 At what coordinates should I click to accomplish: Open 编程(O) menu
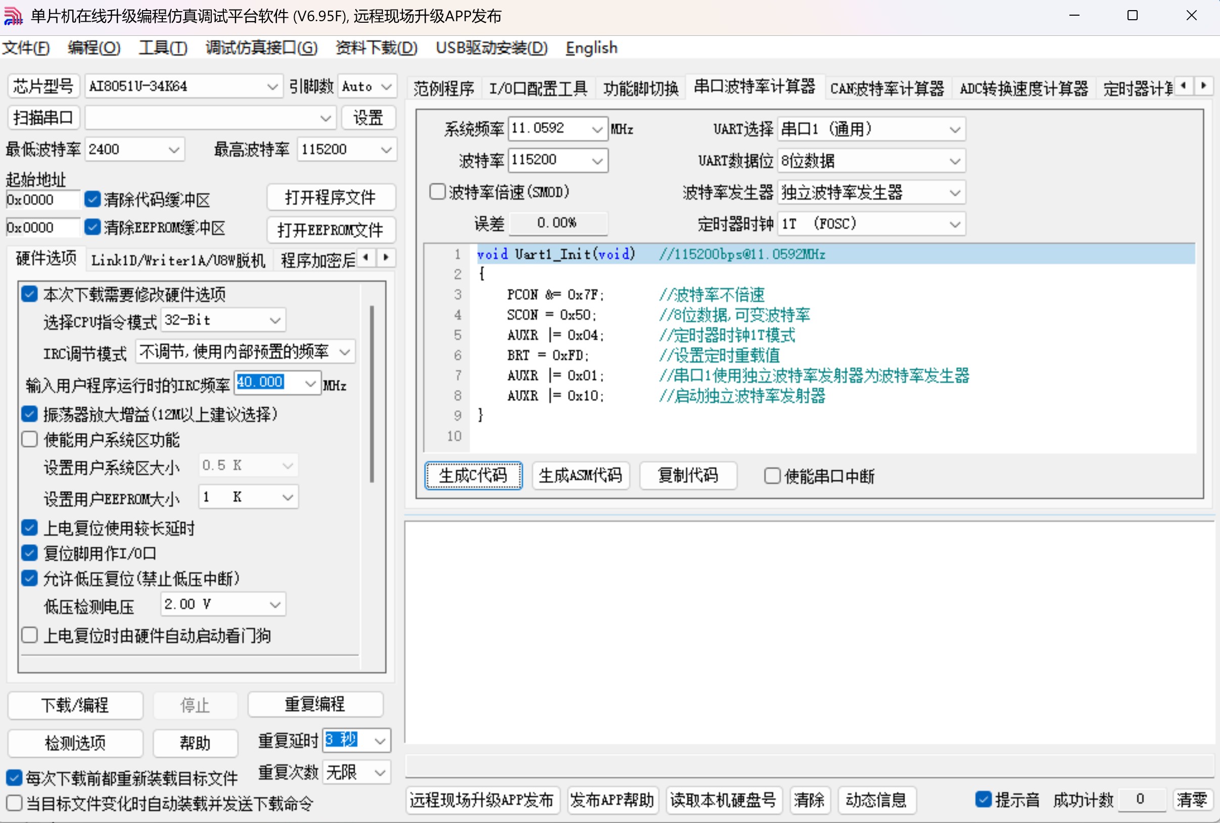(94, 48)
